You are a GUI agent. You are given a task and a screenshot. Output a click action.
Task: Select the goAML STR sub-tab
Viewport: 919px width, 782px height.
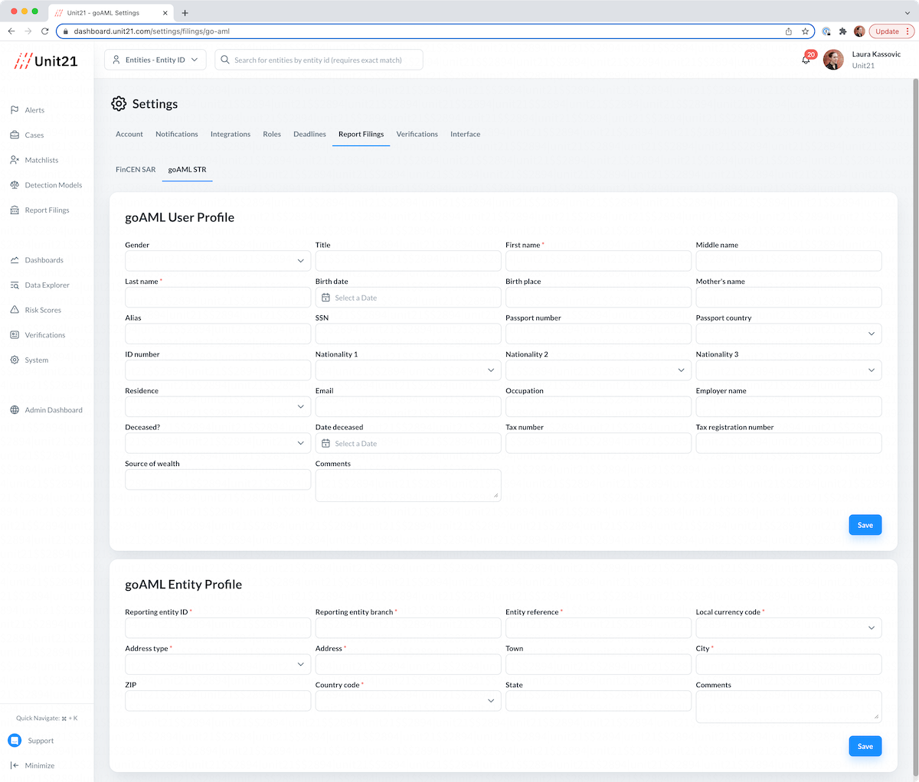click(188, 170)
